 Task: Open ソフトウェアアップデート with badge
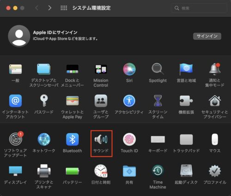coord(15,145)
